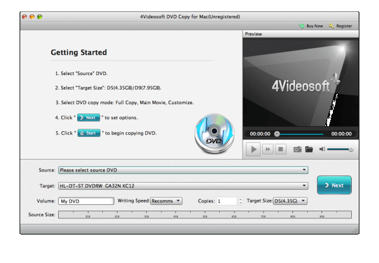Click the Register key icon
This screenshot has height=263, width=379.
pos(331,26)
